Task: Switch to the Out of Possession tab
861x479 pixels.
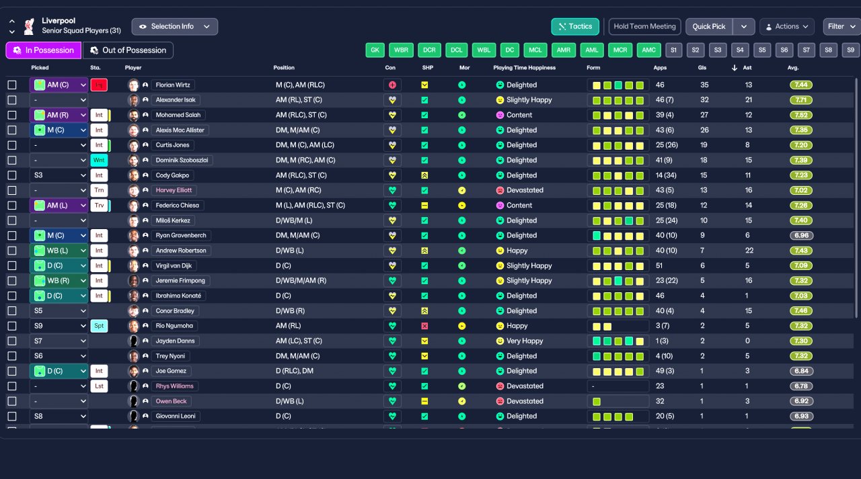Action: 128,50
